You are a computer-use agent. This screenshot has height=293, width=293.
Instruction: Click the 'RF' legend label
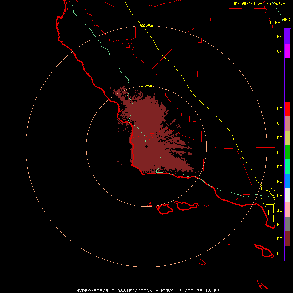tap(279, 36)
